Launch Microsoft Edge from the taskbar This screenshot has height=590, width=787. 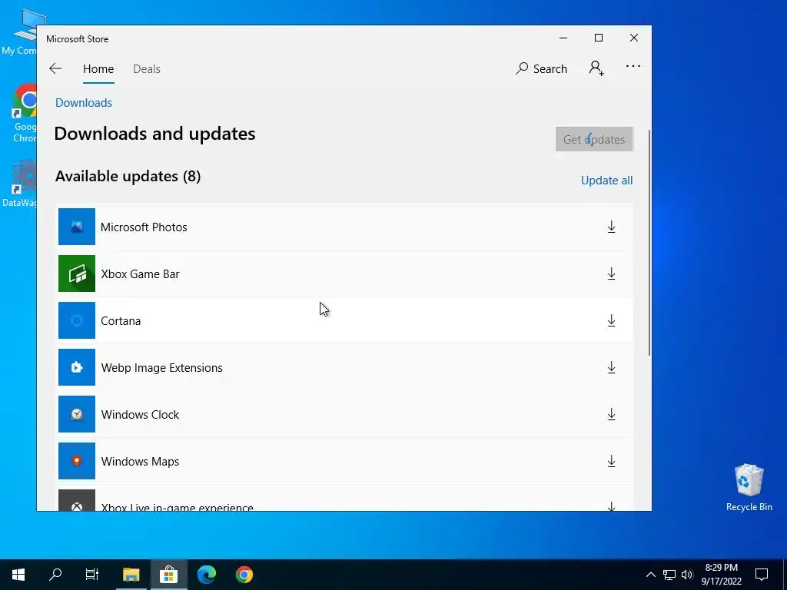(x=206, y=575)
